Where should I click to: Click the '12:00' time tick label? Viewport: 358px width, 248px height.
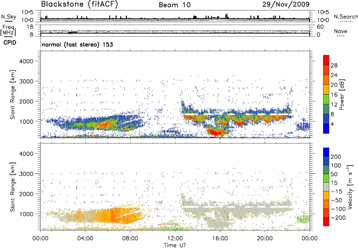[x=175, y=239]
